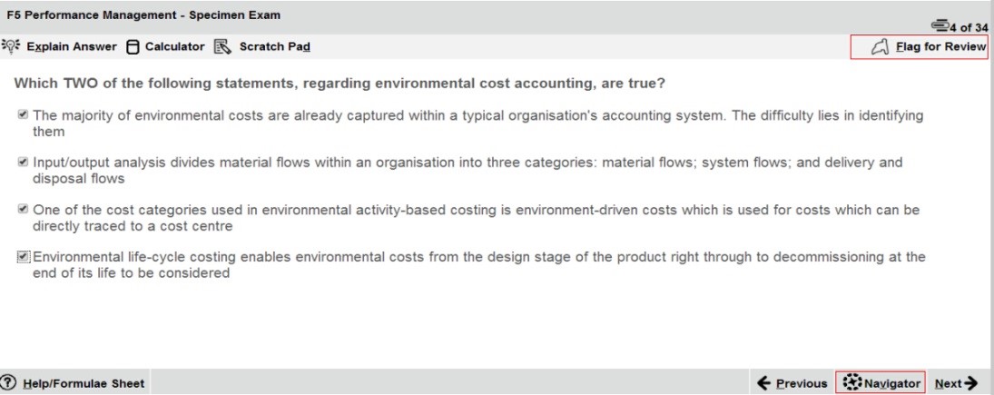This screenshot has width=994, height=395.
Task: Open the Calculator icon
Action: pos(133,47)
